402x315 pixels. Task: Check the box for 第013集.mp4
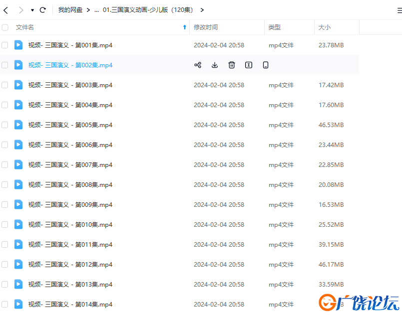(x=5, y=285)
